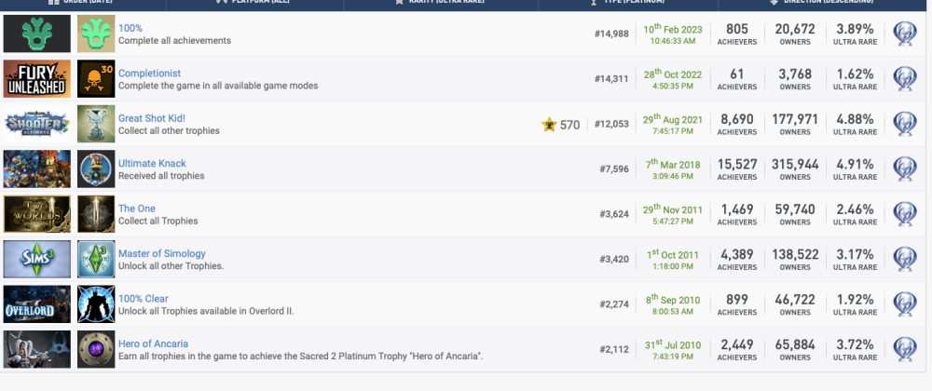The width and height of the screenshot is (932, 391).
Task: Open the Hero of Ancaria trophy link
Action: [153, 344]
